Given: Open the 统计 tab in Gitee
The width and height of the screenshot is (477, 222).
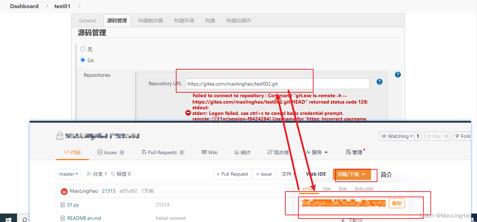Looking at the screenshot, I should pos(243,152).
